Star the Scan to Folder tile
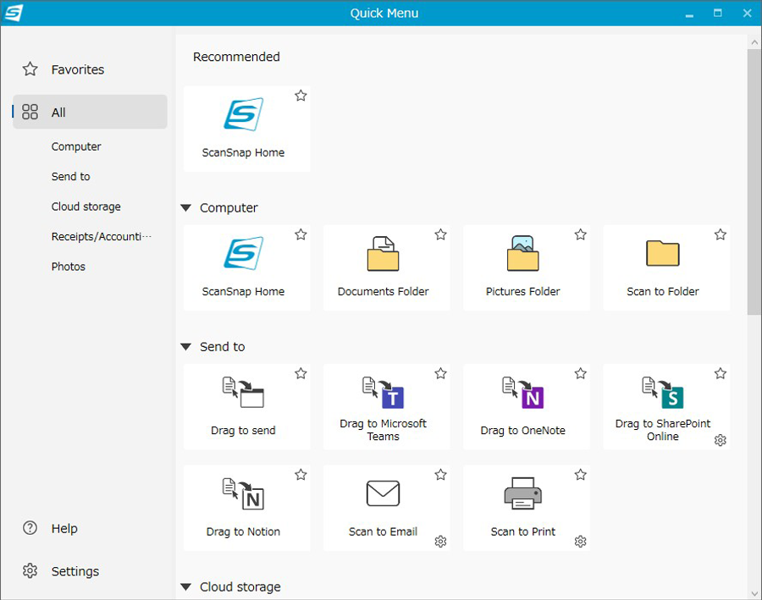 point(720,234)
